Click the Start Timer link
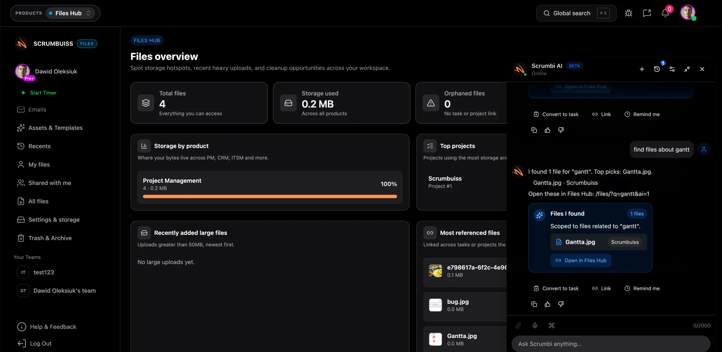This screenshot has height=352, width=722. pos(44,92)
